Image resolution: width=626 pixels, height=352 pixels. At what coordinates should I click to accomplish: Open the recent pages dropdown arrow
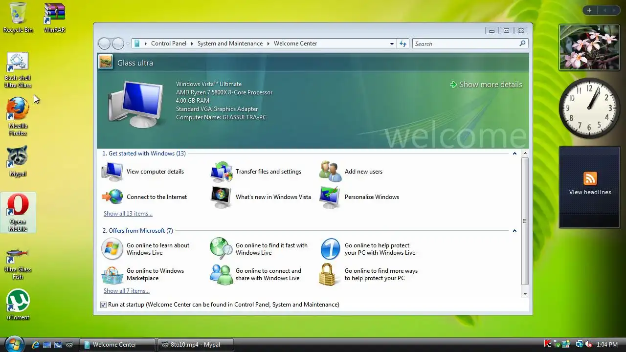pyautogui.click(x=128, y=44)
